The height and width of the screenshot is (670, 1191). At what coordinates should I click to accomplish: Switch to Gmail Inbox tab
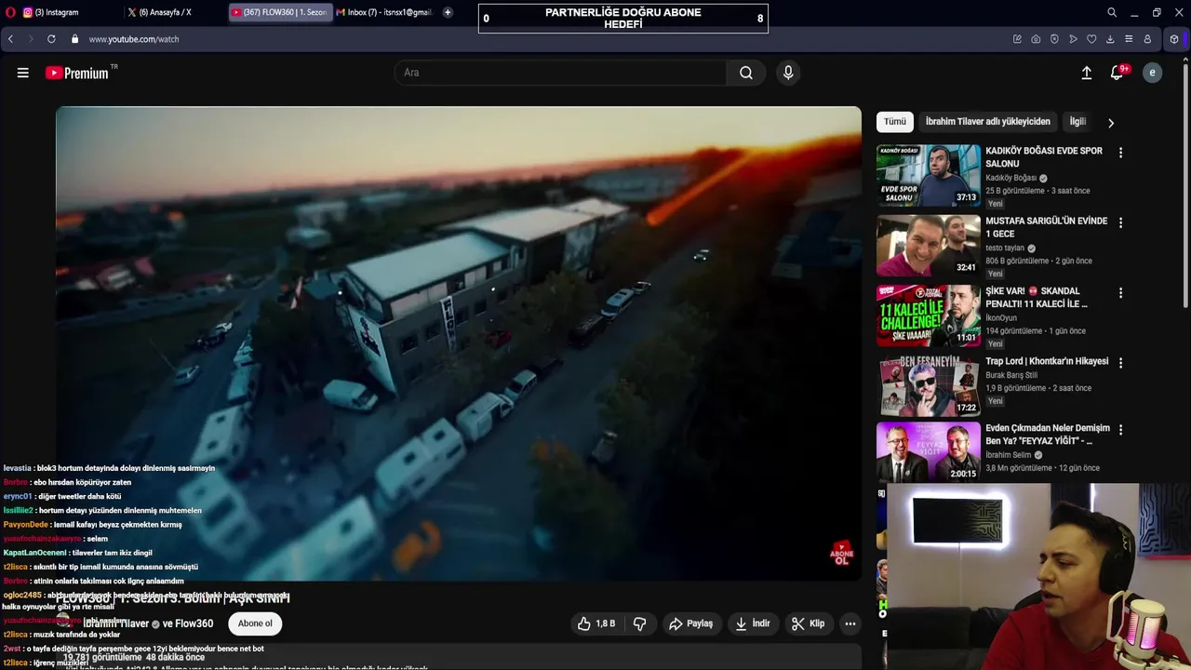(385, 12)
